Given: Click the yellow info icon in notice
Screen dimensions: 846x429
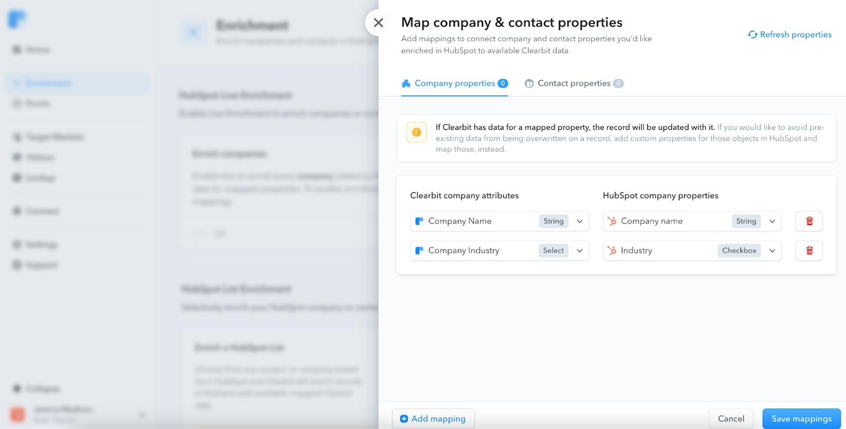Looking at the screenshot, I should 417,132.
